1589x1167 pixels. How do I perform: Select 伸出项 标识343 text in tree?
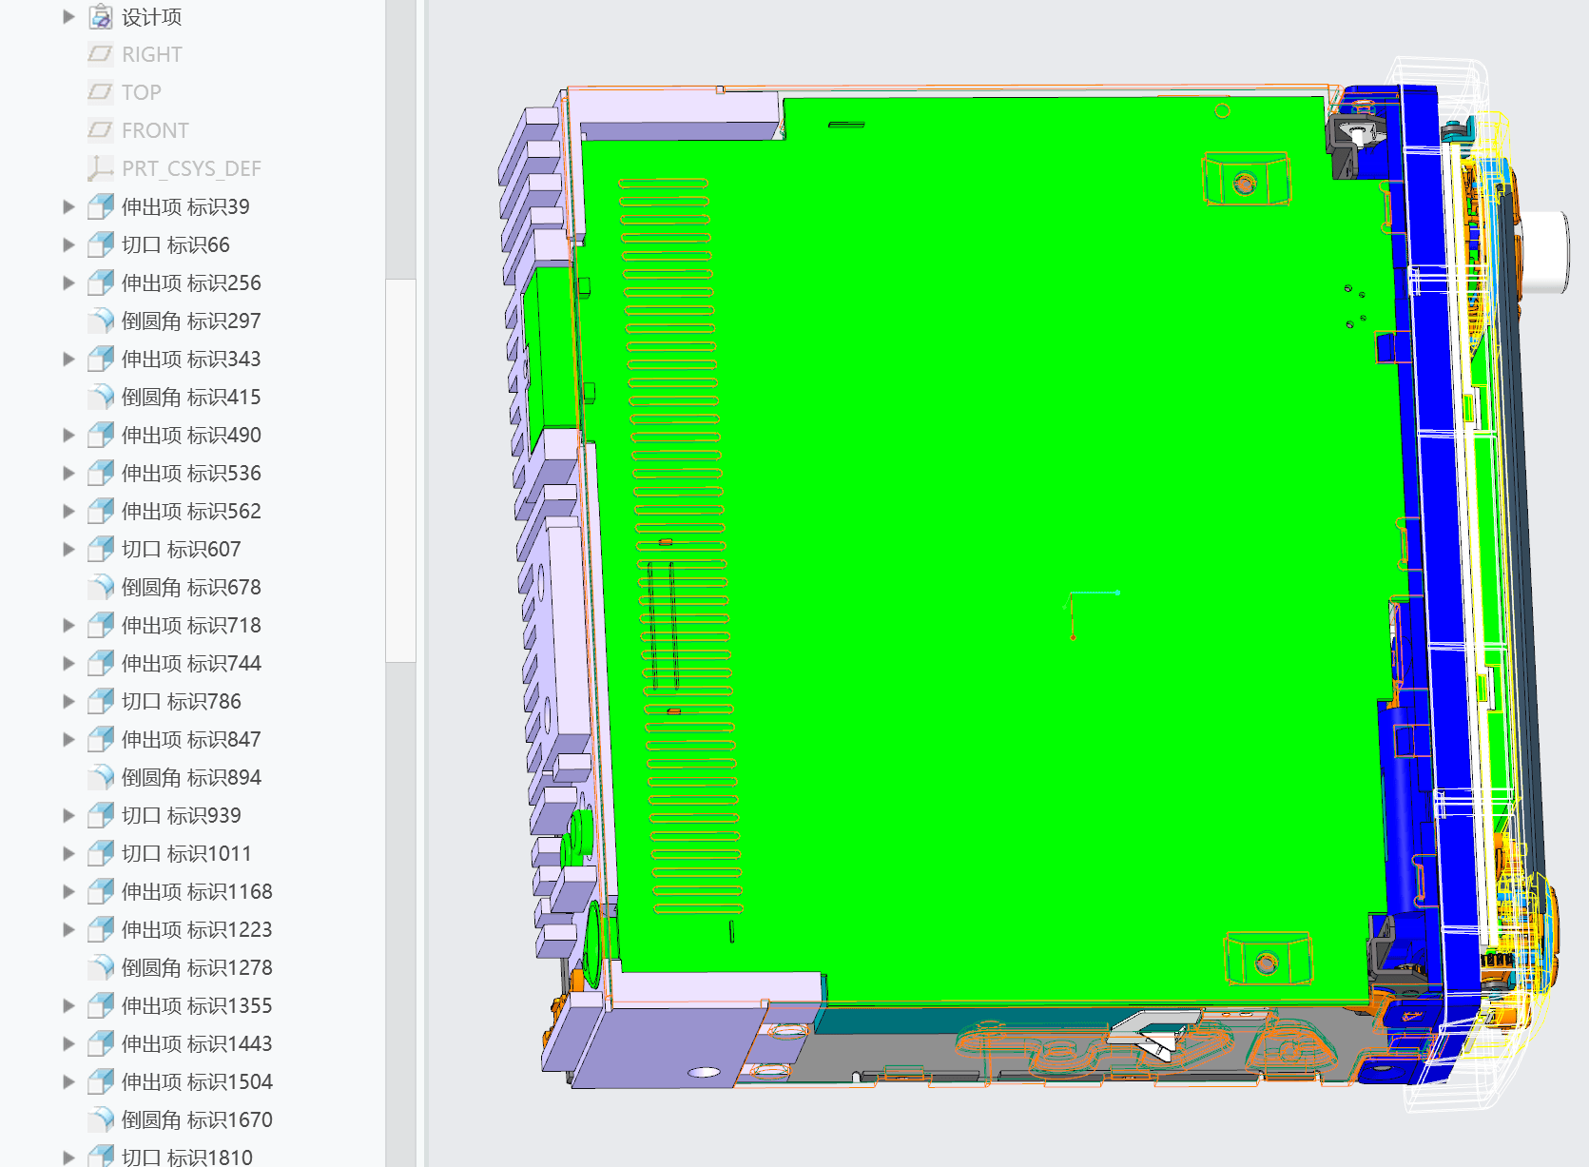(x=191, y=359)
